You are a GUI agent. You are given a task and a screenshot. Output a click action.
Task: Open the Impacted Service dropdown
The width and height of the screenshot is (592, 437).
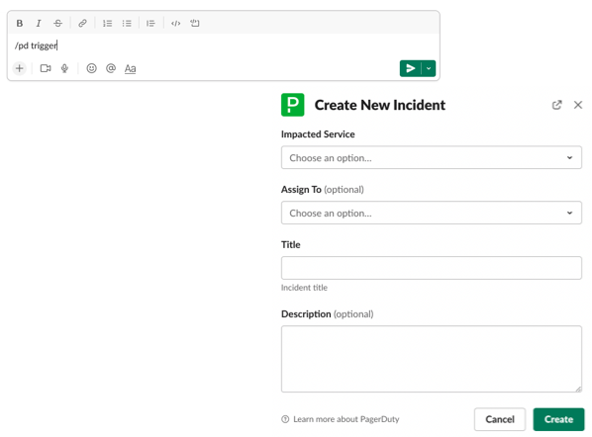[x=432, y=157]
